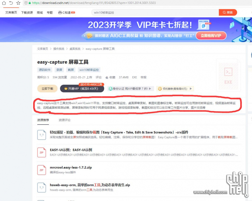Click the coupon icon beside 领优惠券
The image size is (252, 201).
[x=160, y=89]
